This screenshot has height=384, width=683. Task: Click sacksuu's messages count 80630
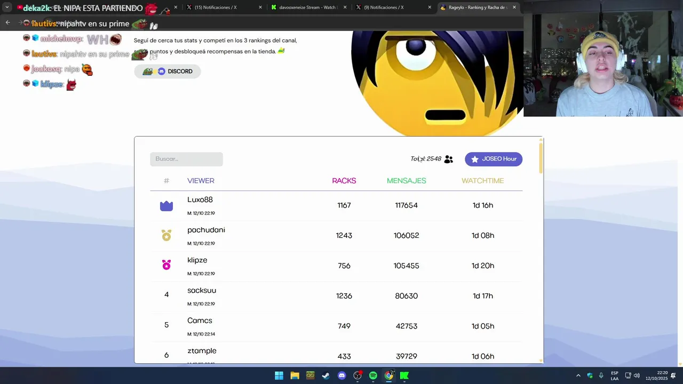pos(407,296)
